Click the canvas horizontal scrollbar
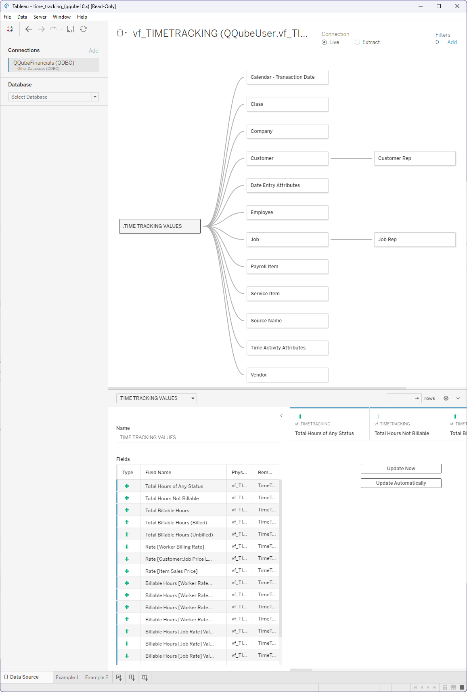Image resolution: width=467 pixels, height=692 pixels. [x=257, y=388]
